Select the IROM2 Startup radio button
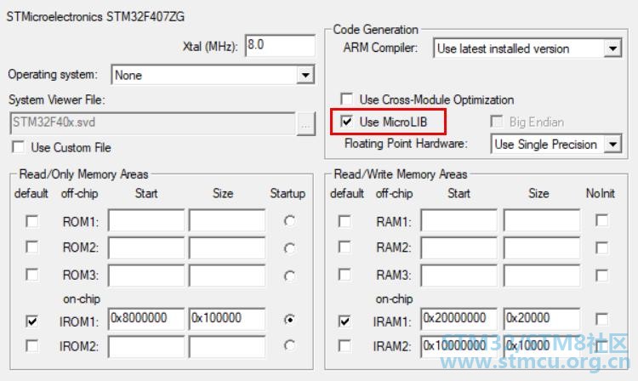Screen dimensions: 638x381 [x=289, y=345]
